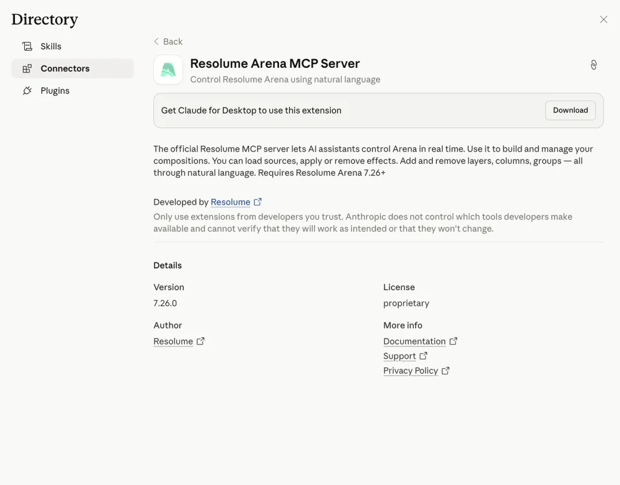620x485 pixels.
Task: Click the Connectors grid icon in sidebar
Action: (27, 69)
